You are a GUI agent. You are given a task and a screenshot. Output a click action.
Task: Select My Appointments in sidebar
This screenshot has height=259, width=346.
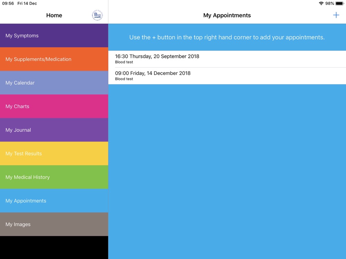54,201
